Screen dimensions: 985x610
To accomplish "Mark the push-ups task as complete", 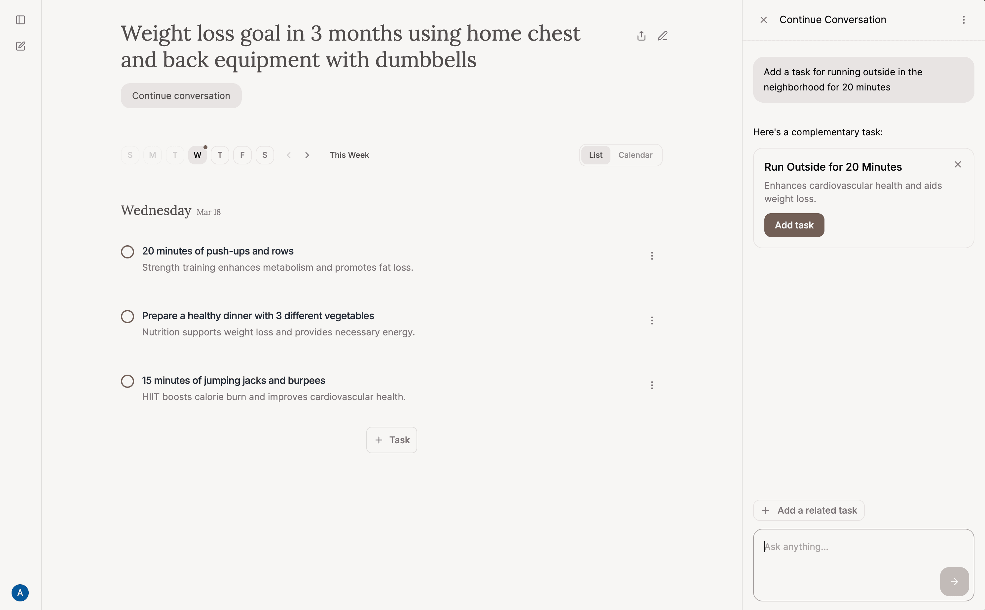I will point(127,251).
